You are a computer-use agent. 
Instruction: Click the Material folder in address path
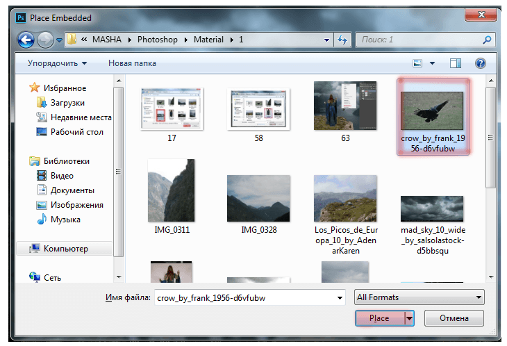click(207, 40)
